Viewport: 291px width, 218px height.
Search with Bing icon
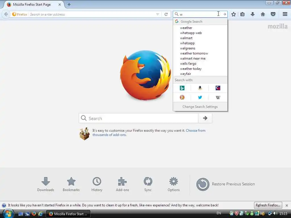click(x=182, y=88)
